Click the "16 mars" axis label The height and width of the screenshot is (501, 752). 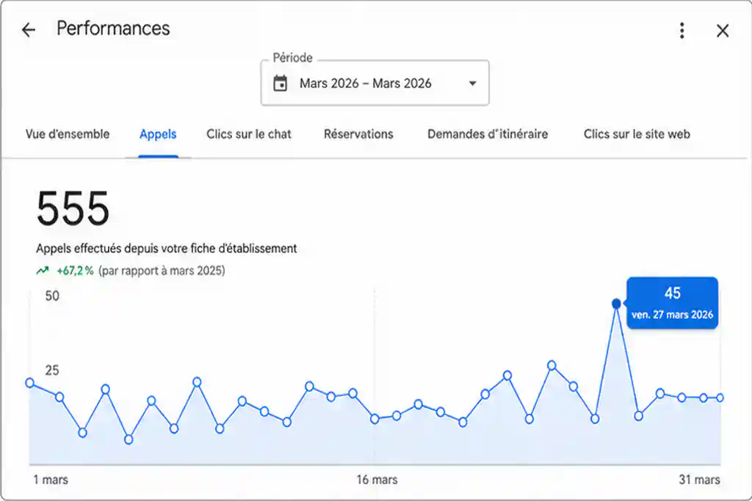pos(377,480)
